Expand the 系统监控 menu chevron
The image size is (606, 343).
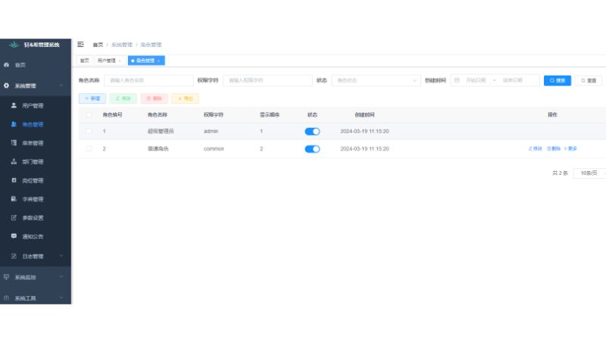point(61,276)
